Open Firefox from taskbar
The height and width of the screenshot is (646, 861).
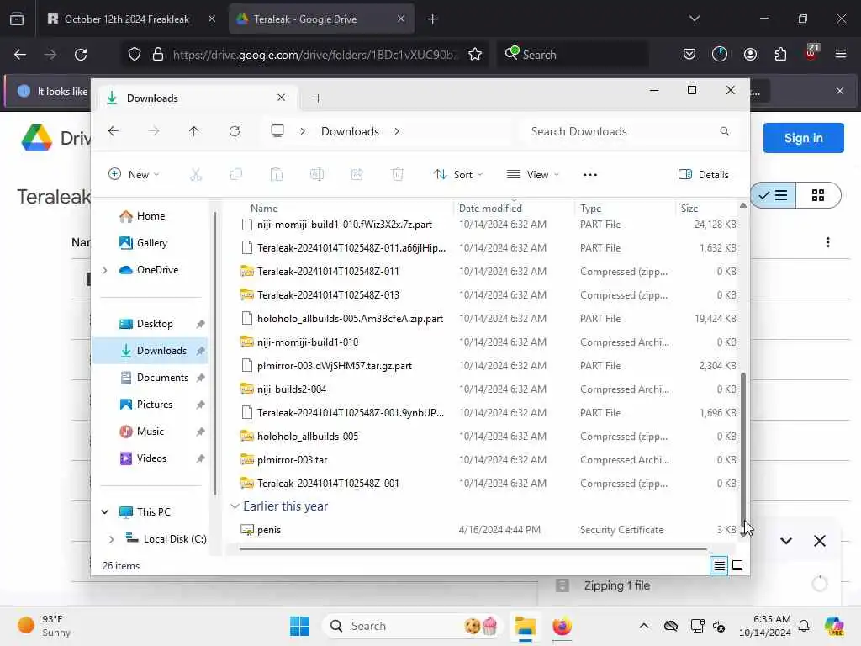click(x=562, y=626)
